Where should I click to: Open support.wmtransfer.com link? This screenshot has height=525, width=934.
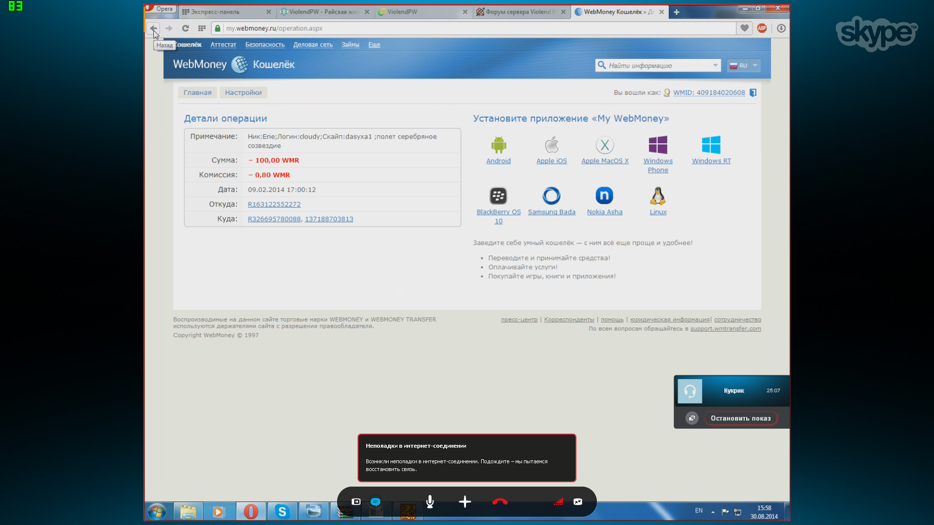pyautogui.click(x=726, y=329)
